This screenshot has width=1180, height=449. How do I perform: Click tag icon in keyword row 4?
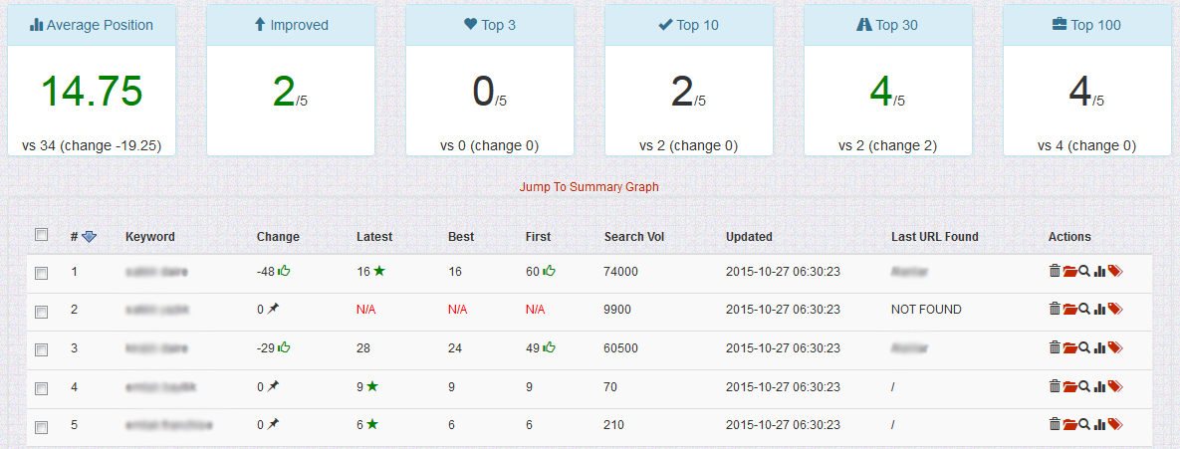tap(1115, 386)
